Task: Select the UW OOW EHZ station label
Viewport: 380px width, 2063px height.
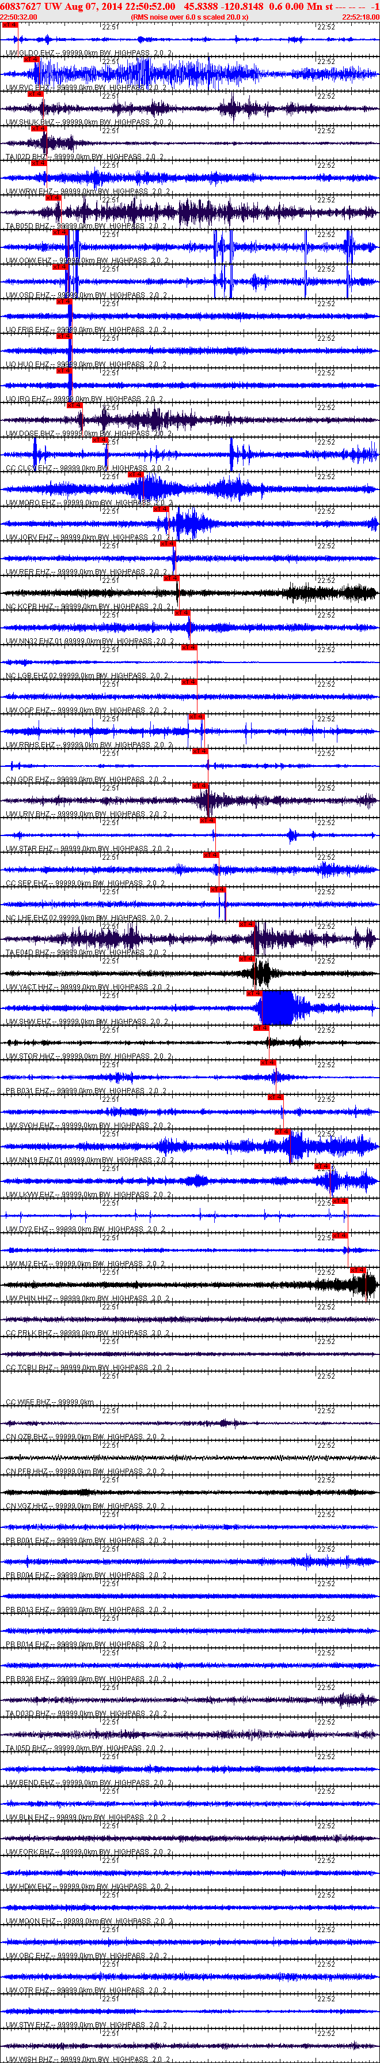Action: tap(87, 260)
